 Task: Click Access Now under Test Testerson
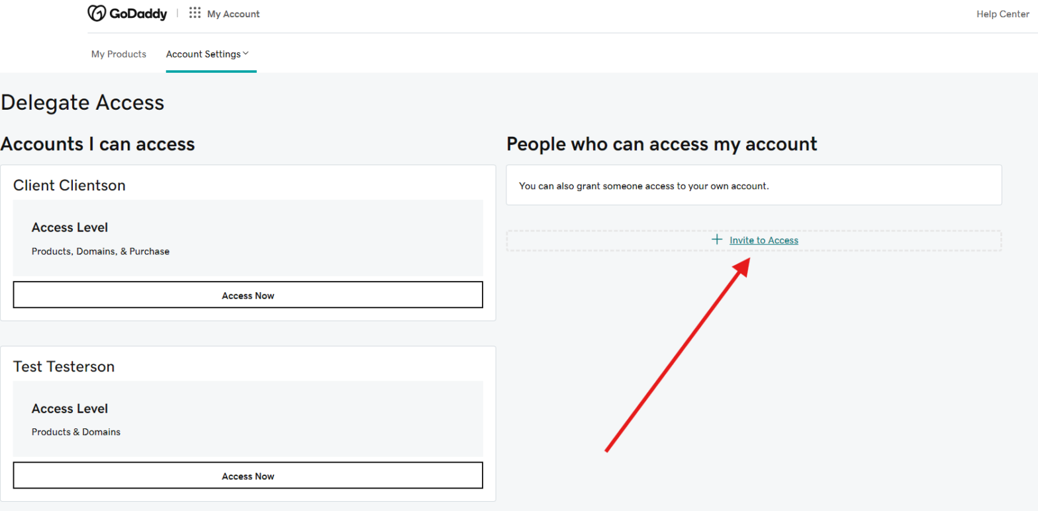[x=248, y=475]
